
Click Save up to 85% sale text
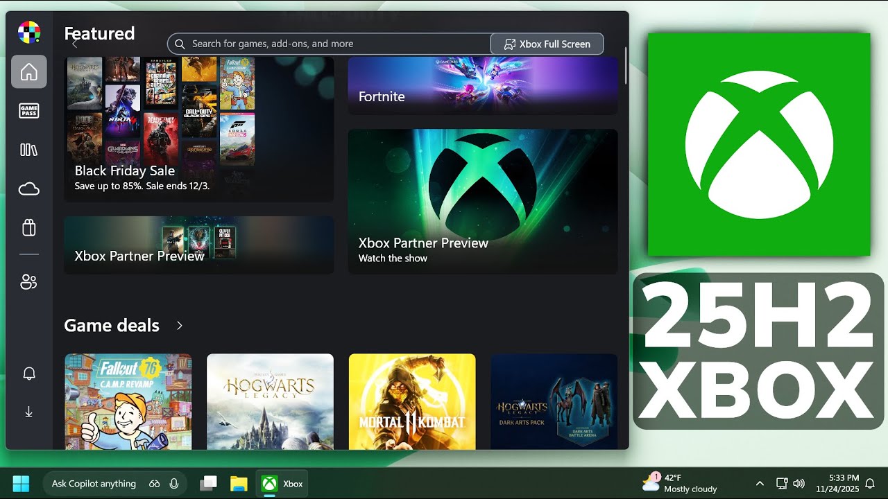pos(142,186)
